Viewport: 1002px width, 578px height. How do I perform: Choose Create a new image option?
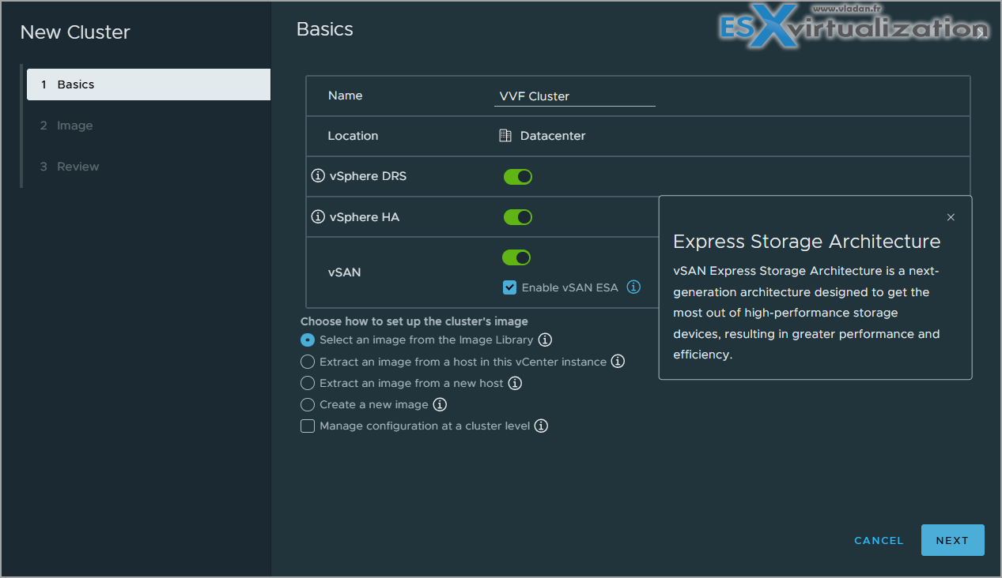click(308, 404)
